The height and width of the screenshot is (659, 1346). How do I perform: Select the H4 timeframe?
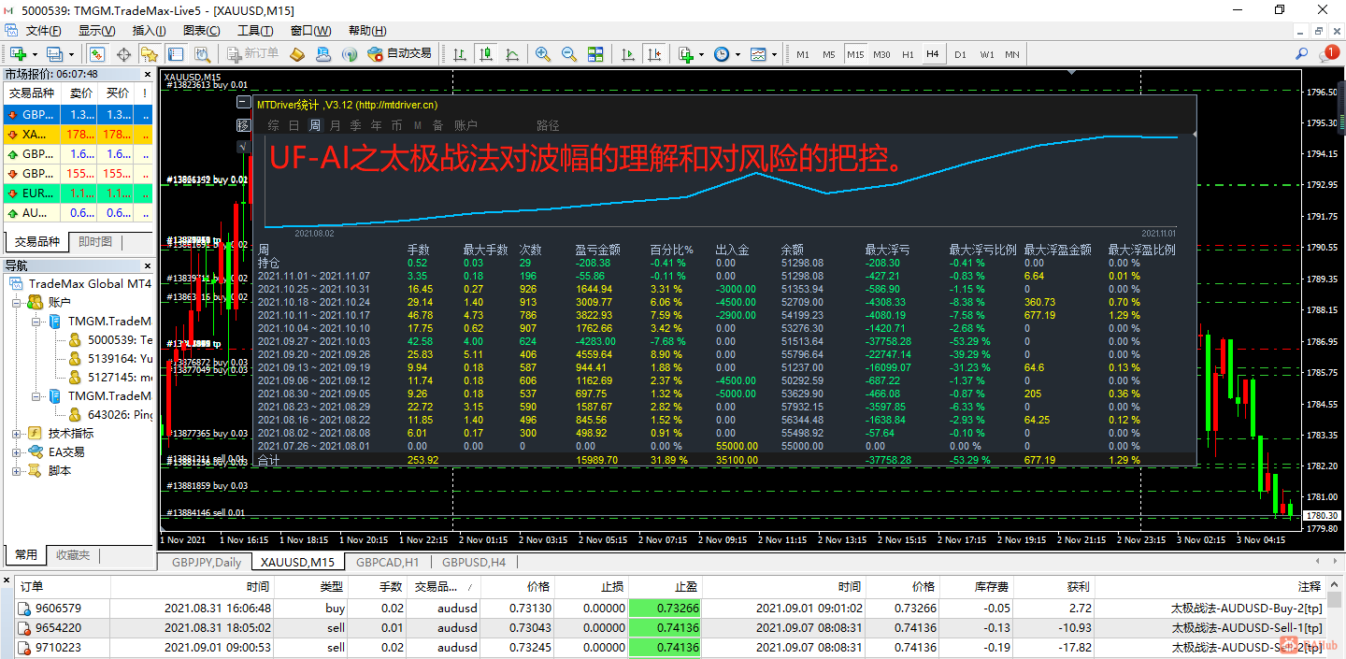coord(933,54)
